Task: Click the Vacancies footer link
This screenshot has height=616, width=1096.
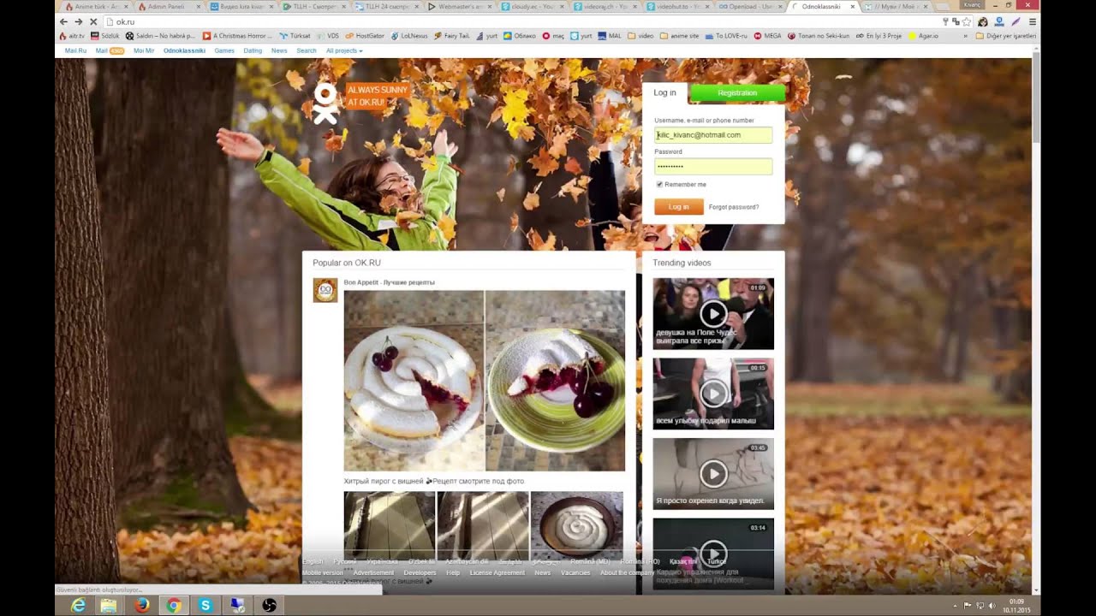Action: point(575,572)
